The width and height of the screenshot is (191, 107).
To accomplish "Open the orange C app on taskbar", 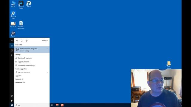I will click(62, 105).
